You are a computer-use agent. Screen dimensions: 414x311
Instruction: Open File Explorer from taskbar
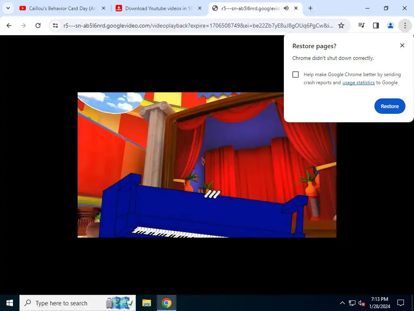(x=146, y=303)
